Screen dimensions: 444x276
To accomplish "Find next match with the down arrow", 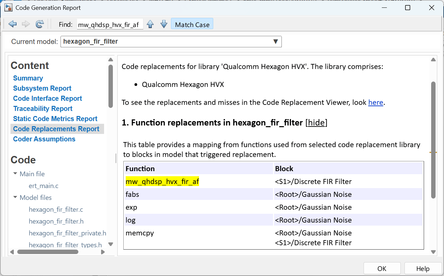I will coord(164,24).
